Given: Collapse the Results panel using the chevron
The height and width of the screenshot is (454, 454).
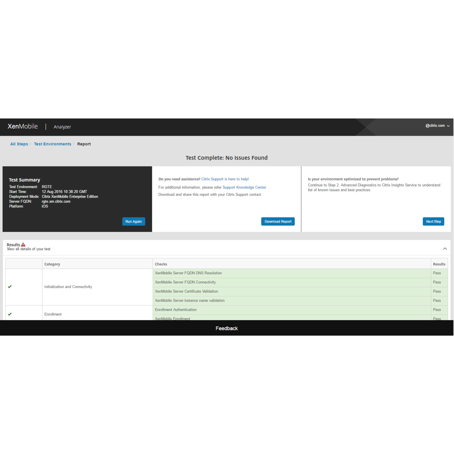Looking at the screenshot, I should click(445, 249).
